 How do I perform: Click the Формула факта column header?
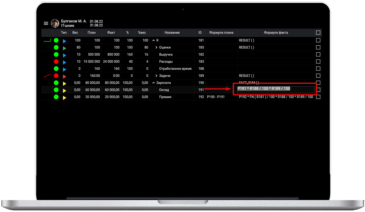[276, 33]
